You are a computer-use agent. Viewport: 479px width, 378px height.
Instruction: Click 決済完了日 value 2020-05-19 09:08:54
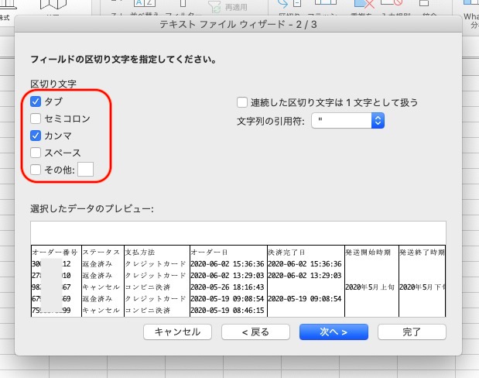coord(305,299)
